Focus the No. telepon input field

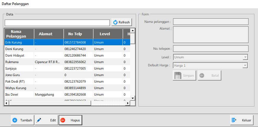click(x=211, y=49)
